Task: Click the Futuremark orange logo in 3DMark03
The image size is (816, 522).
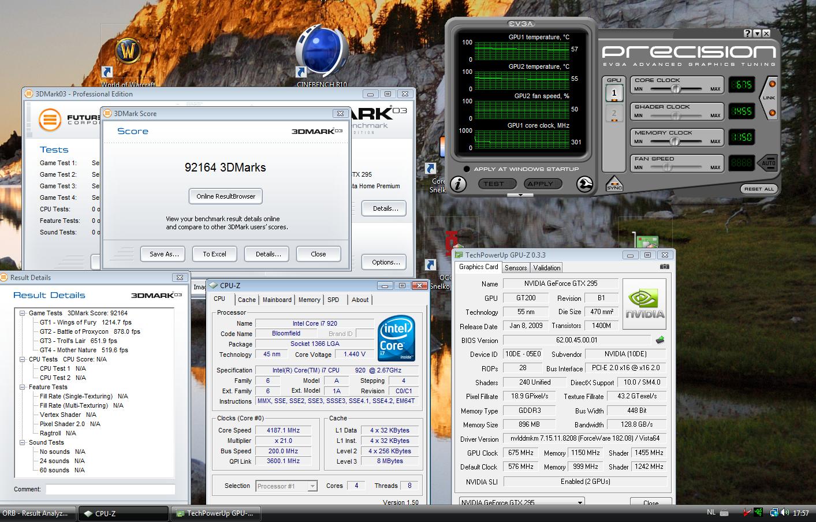Action: click(x=50, y=121)
